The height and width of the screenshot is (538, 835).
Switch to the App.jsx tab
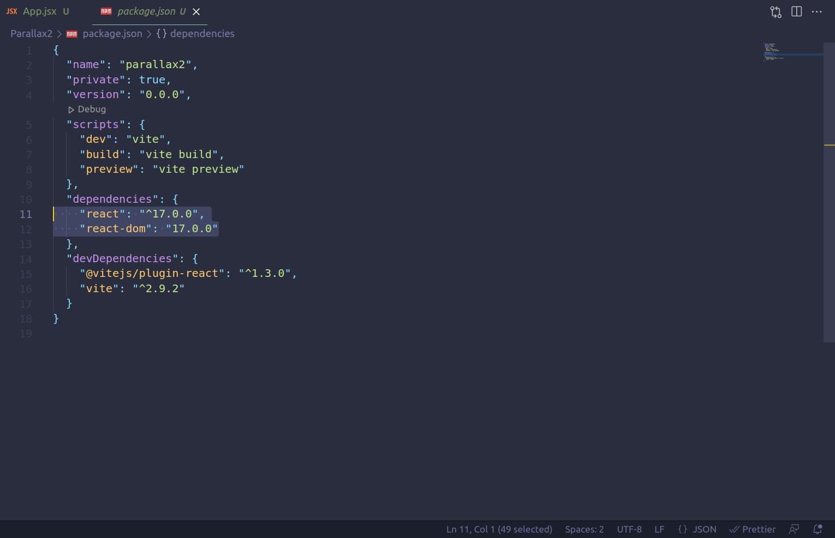(x=39, y=11)
